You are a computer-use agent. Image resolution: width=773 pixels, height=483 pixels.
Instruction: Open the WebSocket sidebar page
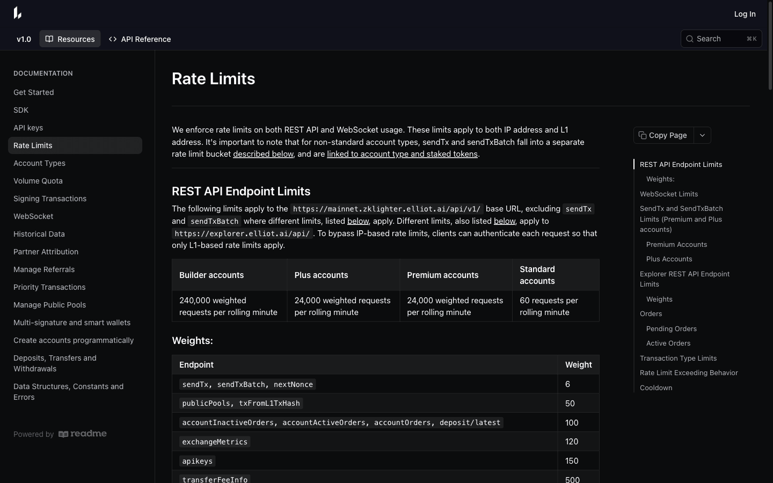click(x=75, y=216)
